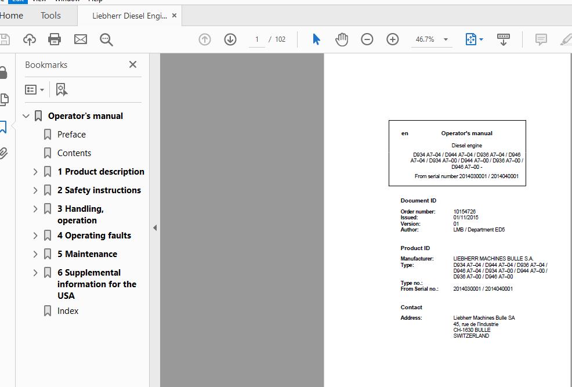Jump to Preface bookmark

pos(71,135)
